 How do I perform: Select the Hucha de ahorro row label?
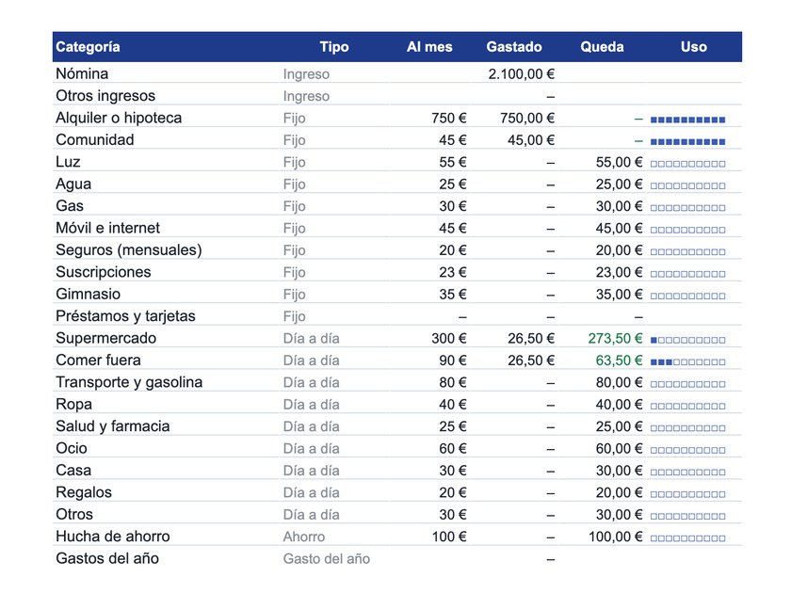click(112, 537)
